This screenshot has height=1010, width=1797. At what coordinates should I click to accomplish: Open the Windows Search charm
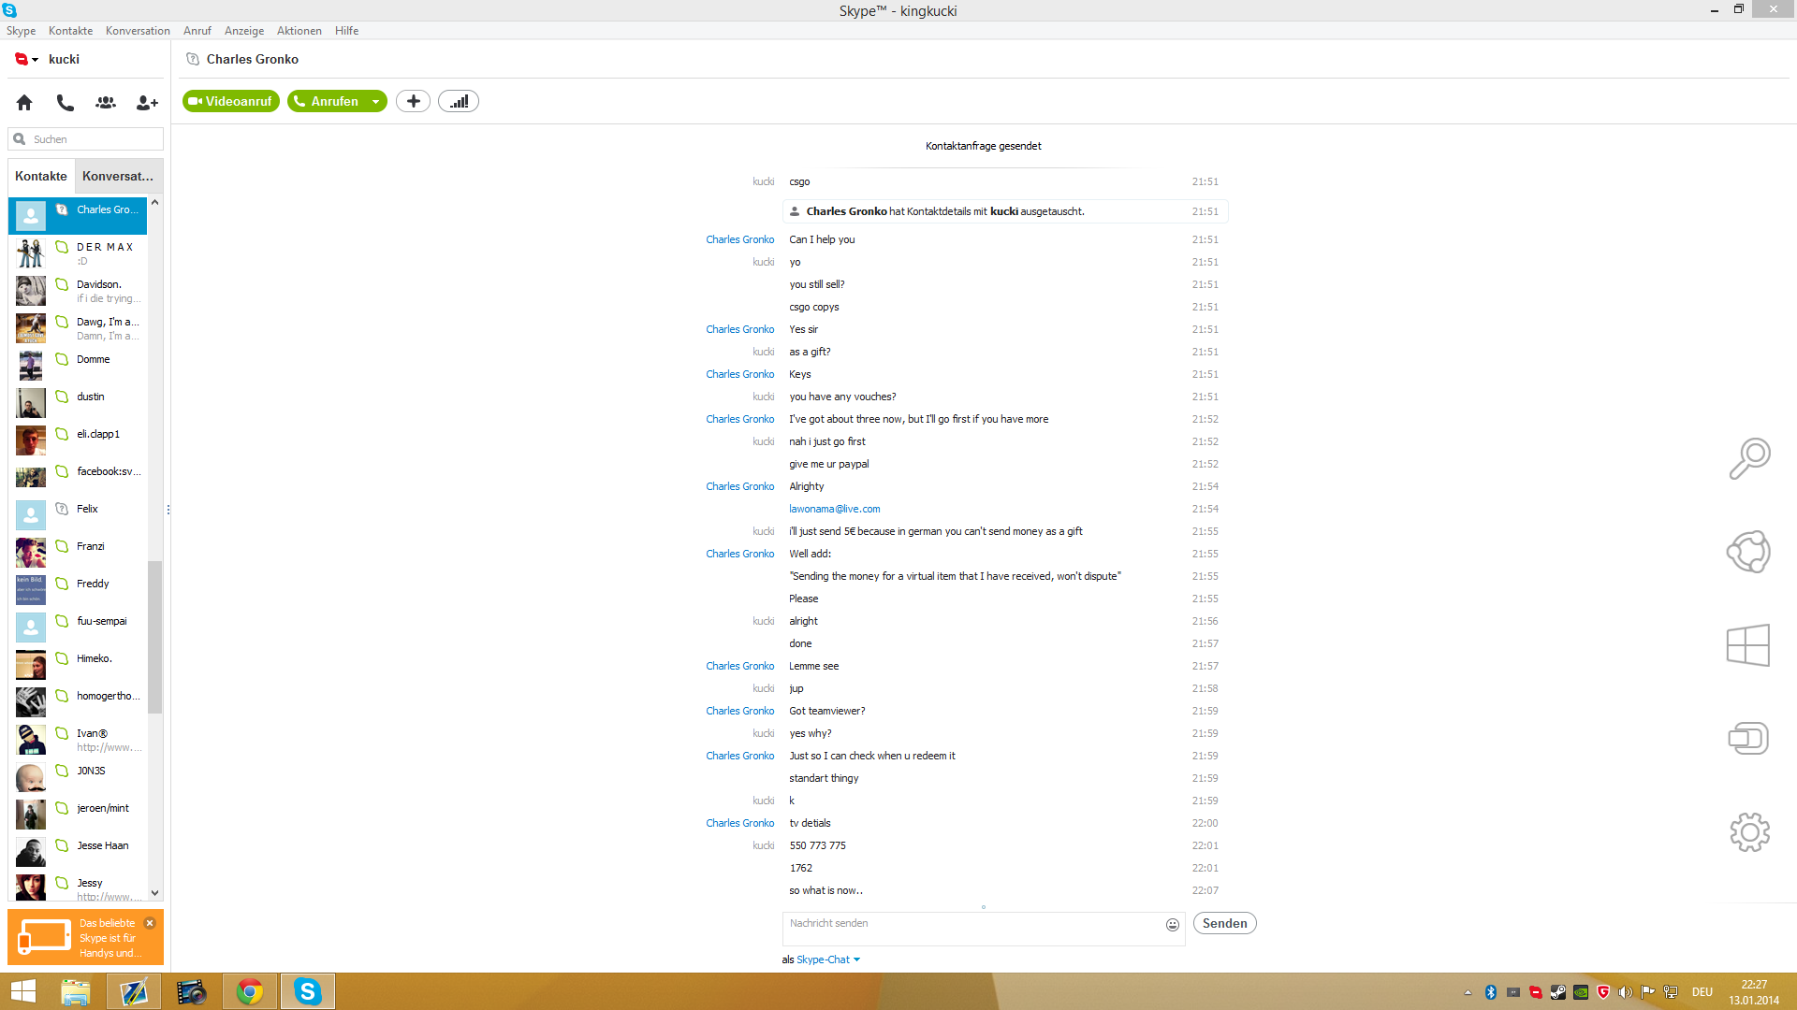pyautogui.click(x=1748, y=458)
